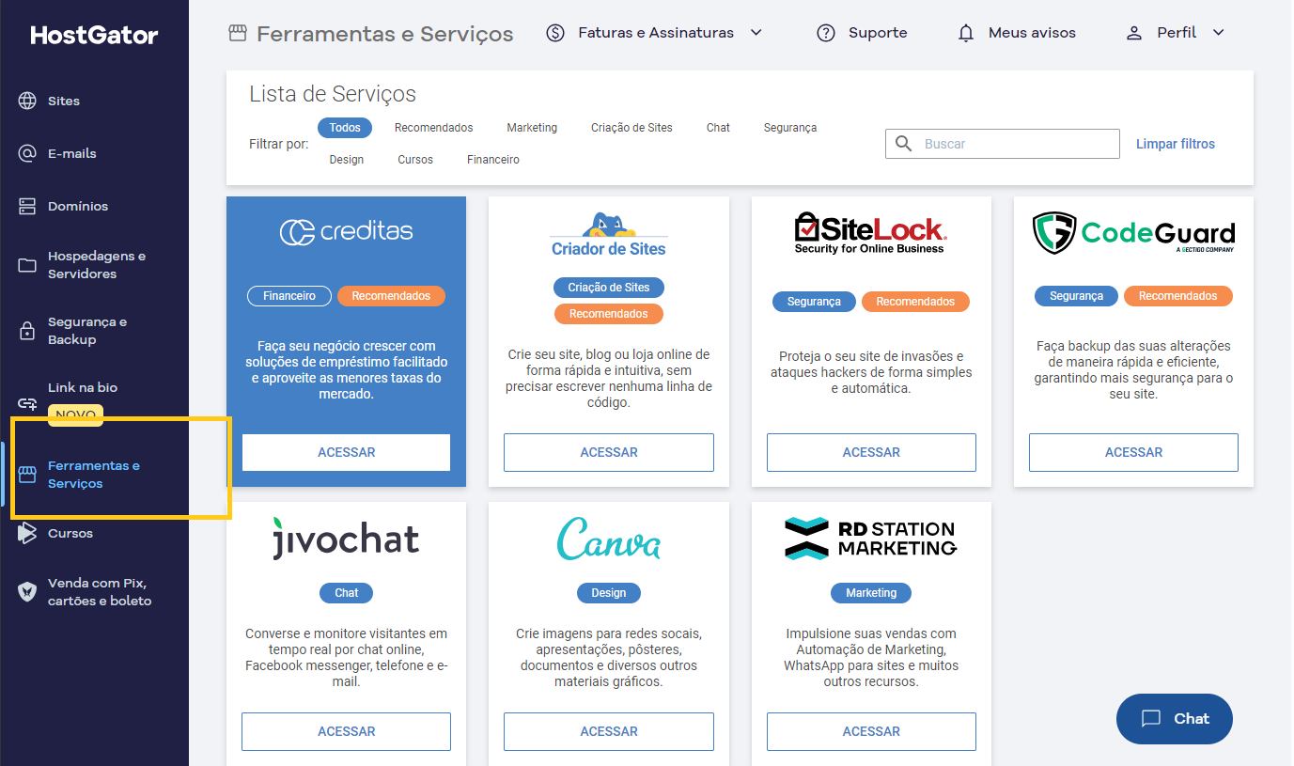Image resolution: width=1294 pixels, height=766 pixels.
Task: Click the Perfil person icon
Action: click(x=1134, y=33)
